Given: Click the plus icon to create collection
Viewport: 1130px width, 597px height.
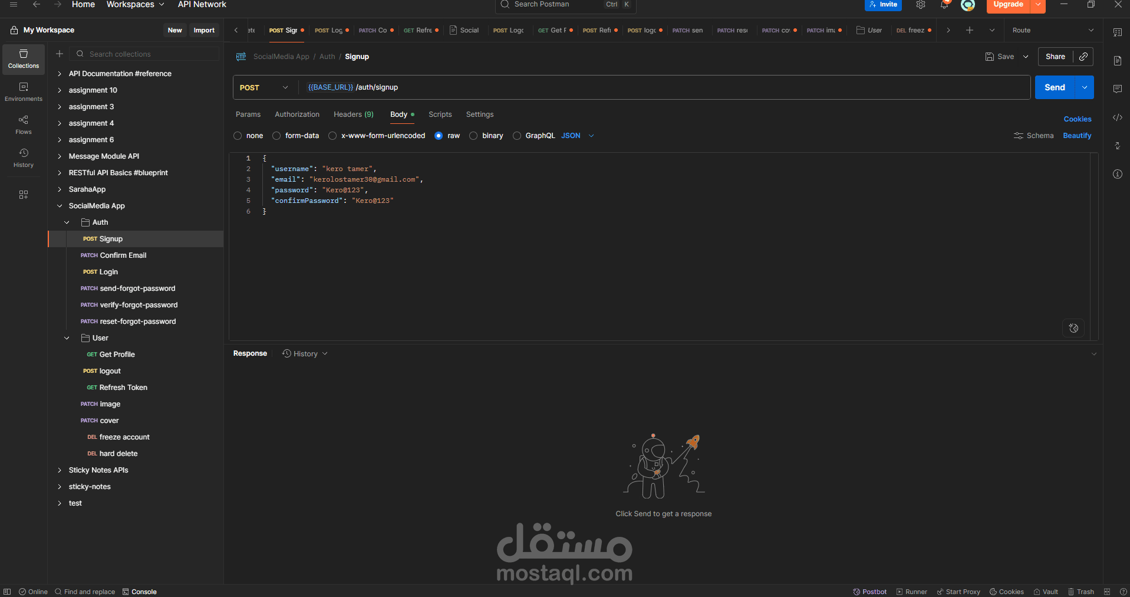Looking at the screenshot, I should (60, 54).
